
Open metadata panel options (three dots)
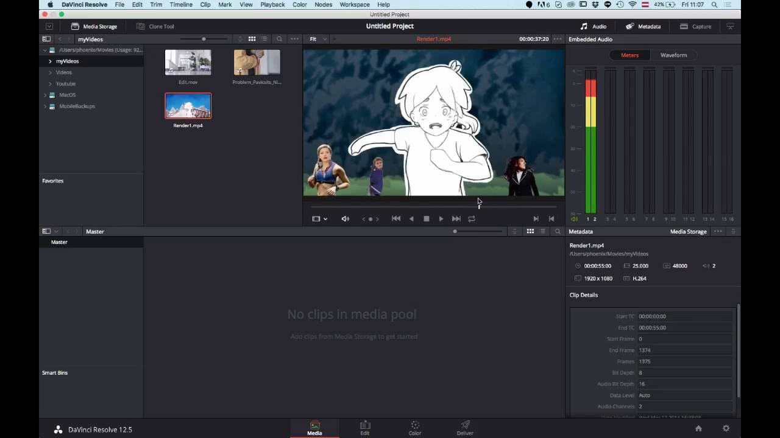pos(718,232)
